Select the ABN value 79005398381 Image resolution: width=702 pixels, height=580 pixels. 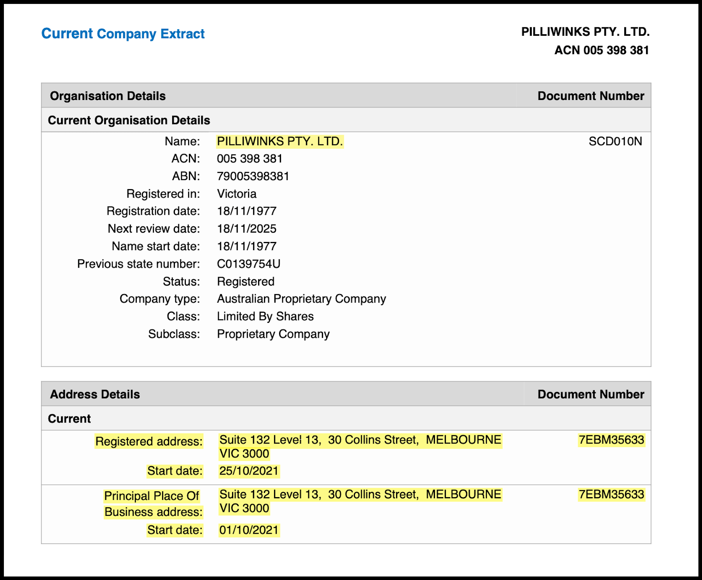click(x=253, y=176)
